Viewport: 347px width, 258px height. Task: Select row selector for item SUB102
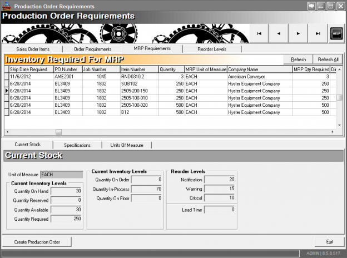pos(7,83)
